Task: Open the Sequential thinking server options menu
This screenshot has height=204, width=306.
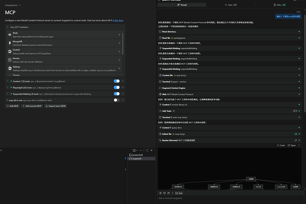Action: [123, 94]
